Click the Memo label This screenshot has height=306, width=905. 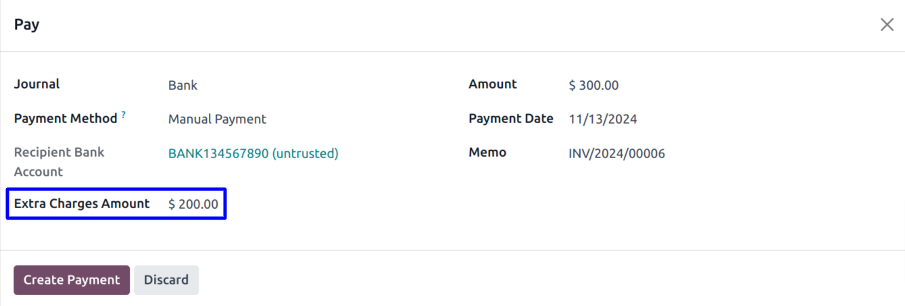487,153
